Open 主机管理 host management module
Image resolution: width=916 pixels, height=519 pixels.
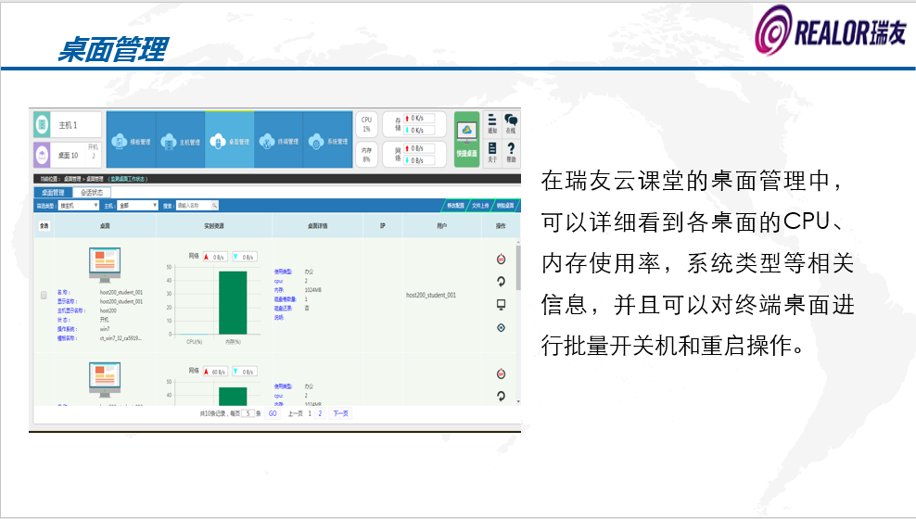180,141
